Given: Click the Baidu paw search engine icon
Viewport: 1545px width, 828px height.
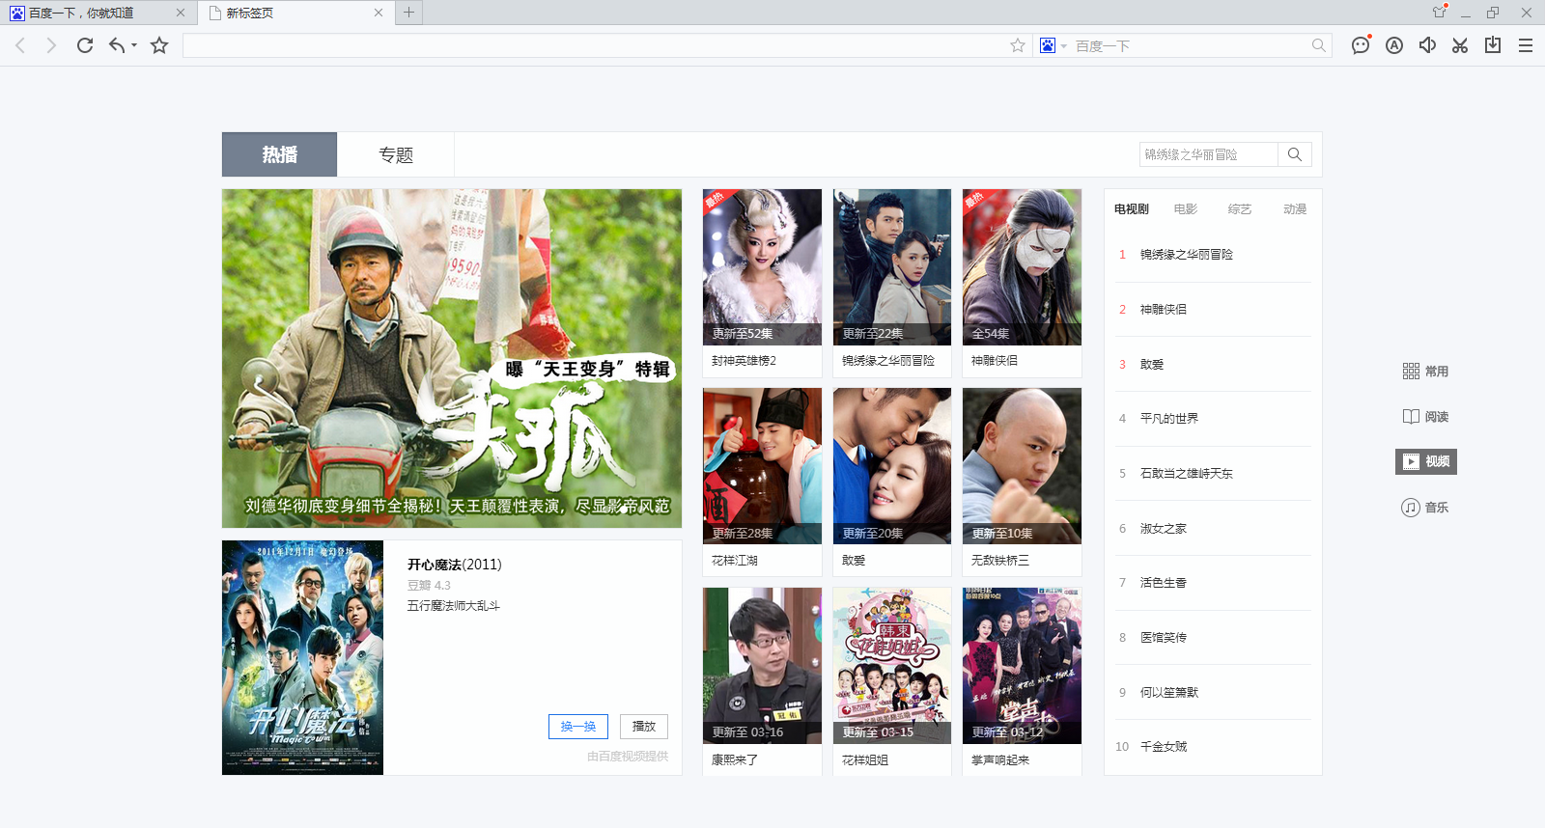Looking at the screenshot, I should 1048,45.
